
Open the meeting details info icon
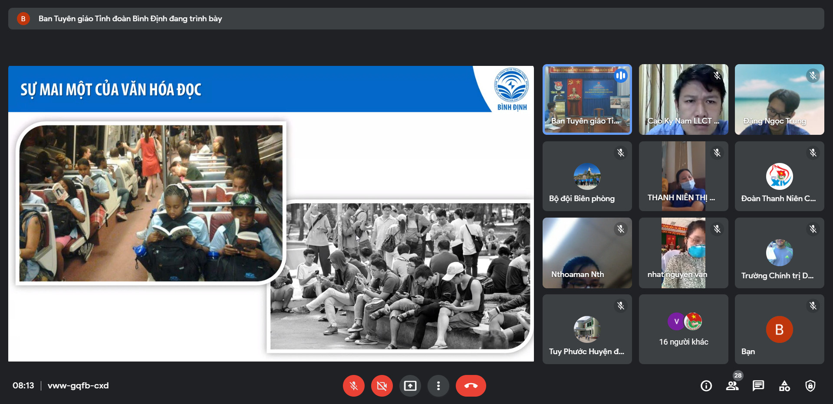click(x=706, y=386)
